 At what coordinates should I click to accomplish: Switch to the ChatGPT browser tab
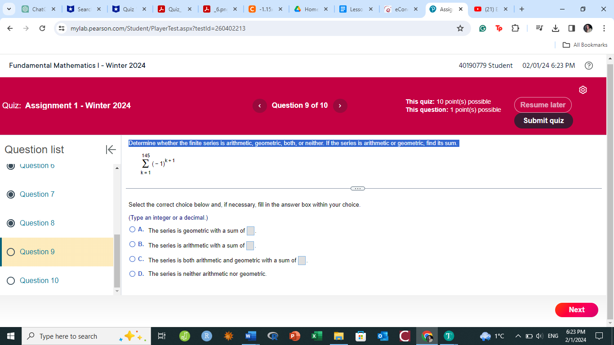tap(39, 9)
